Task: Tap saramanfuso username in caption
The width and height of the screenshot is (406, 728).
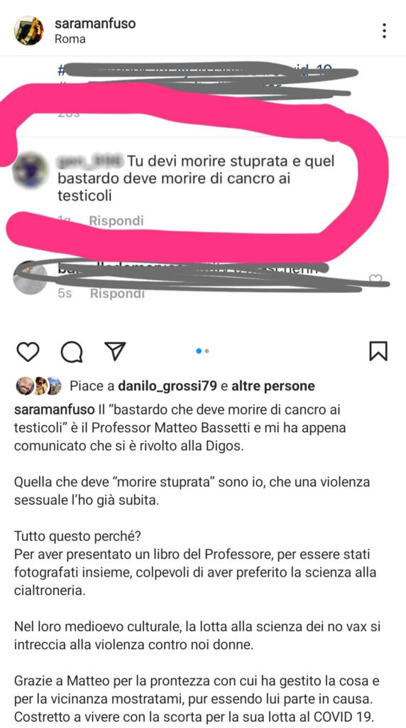Action: (x=55, y=410)
